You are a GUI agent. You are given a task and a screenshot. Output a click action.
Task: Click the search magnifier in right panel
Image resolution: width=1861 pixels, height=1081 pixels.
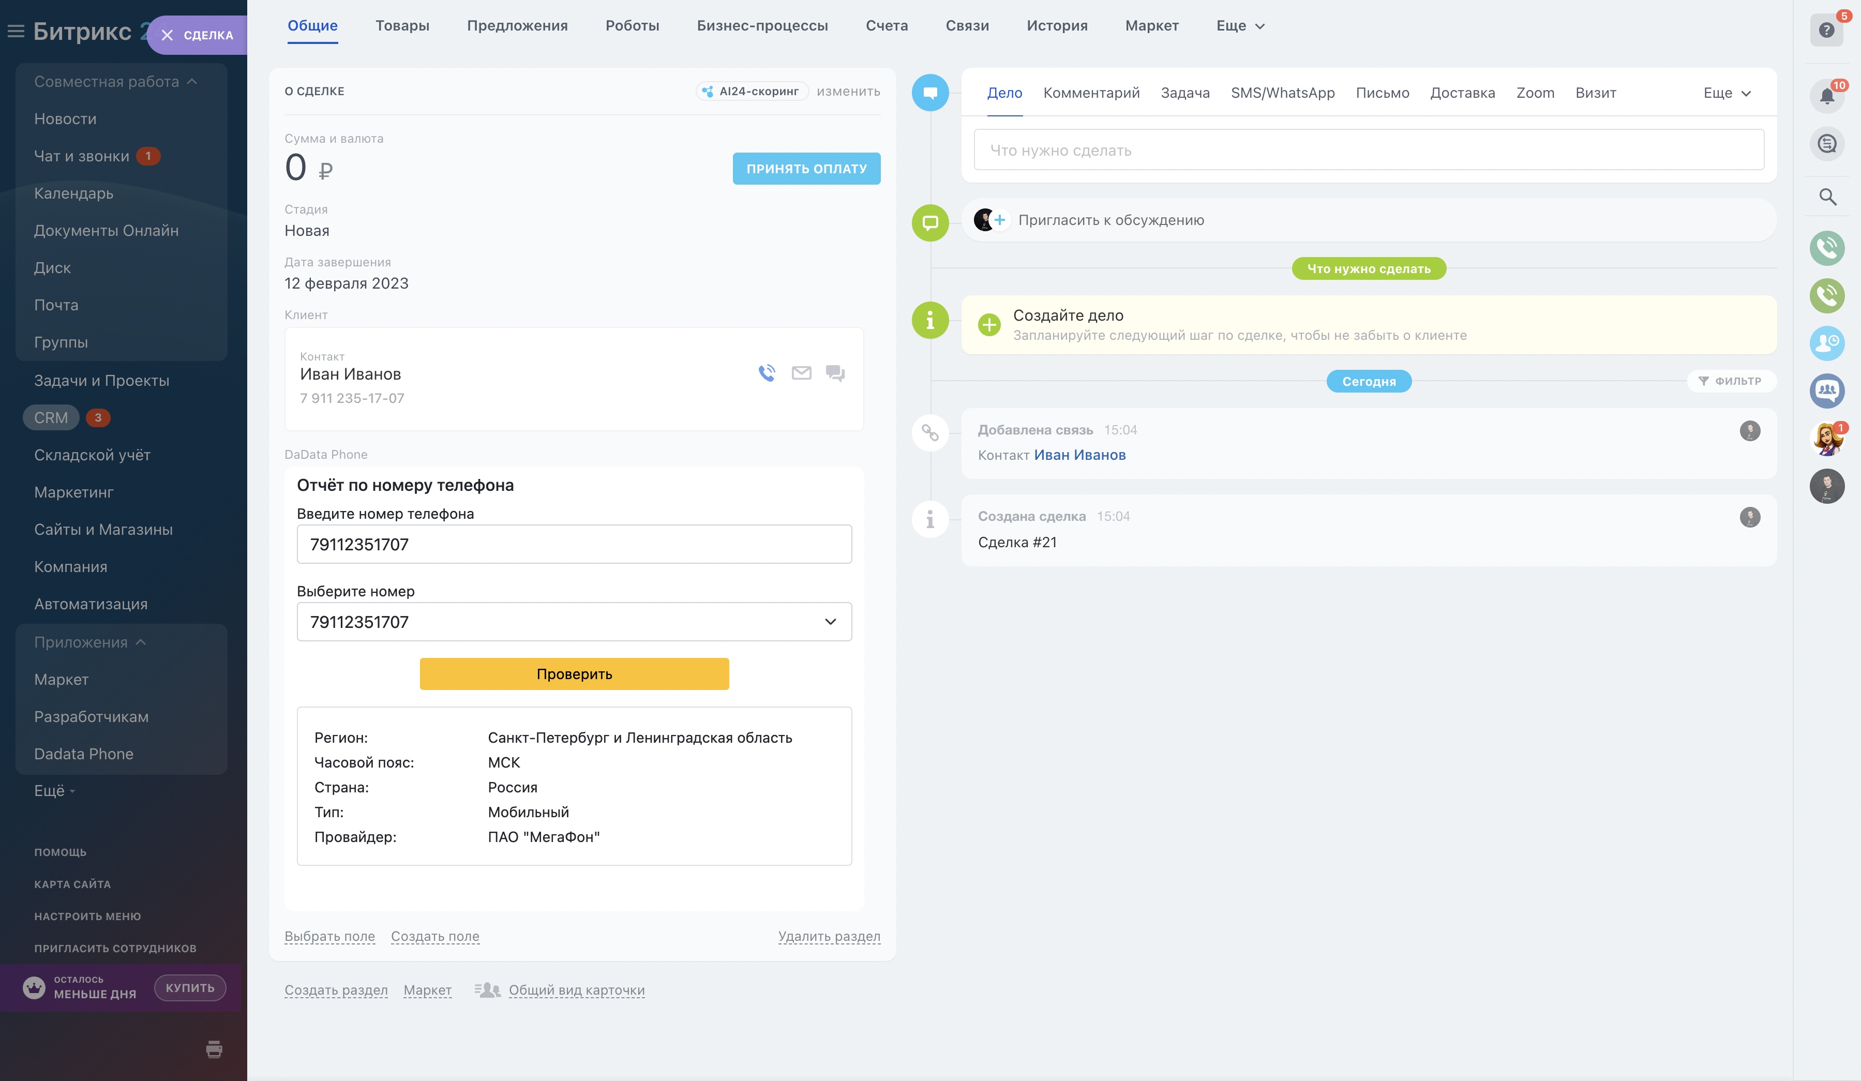tap(1827, 197)
